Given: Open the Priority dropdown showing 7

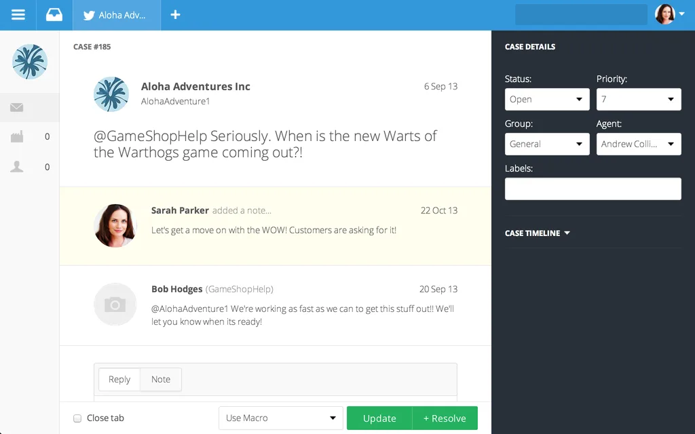Looking at the screenshot, I should pyautogui.click(x=639, y=99).
